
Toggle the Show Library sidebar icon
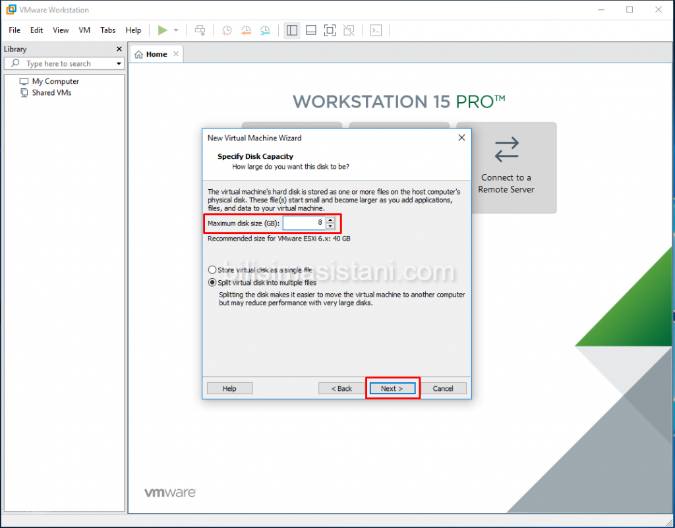click(292, 30)
